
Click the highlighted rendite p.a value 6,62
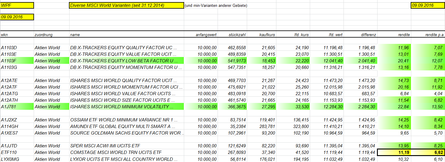(428, 152)
